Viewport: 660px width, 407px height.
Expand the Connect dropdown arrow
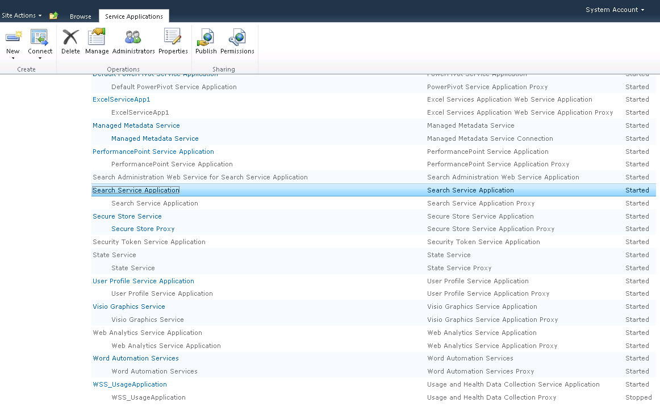coord(40,58)
